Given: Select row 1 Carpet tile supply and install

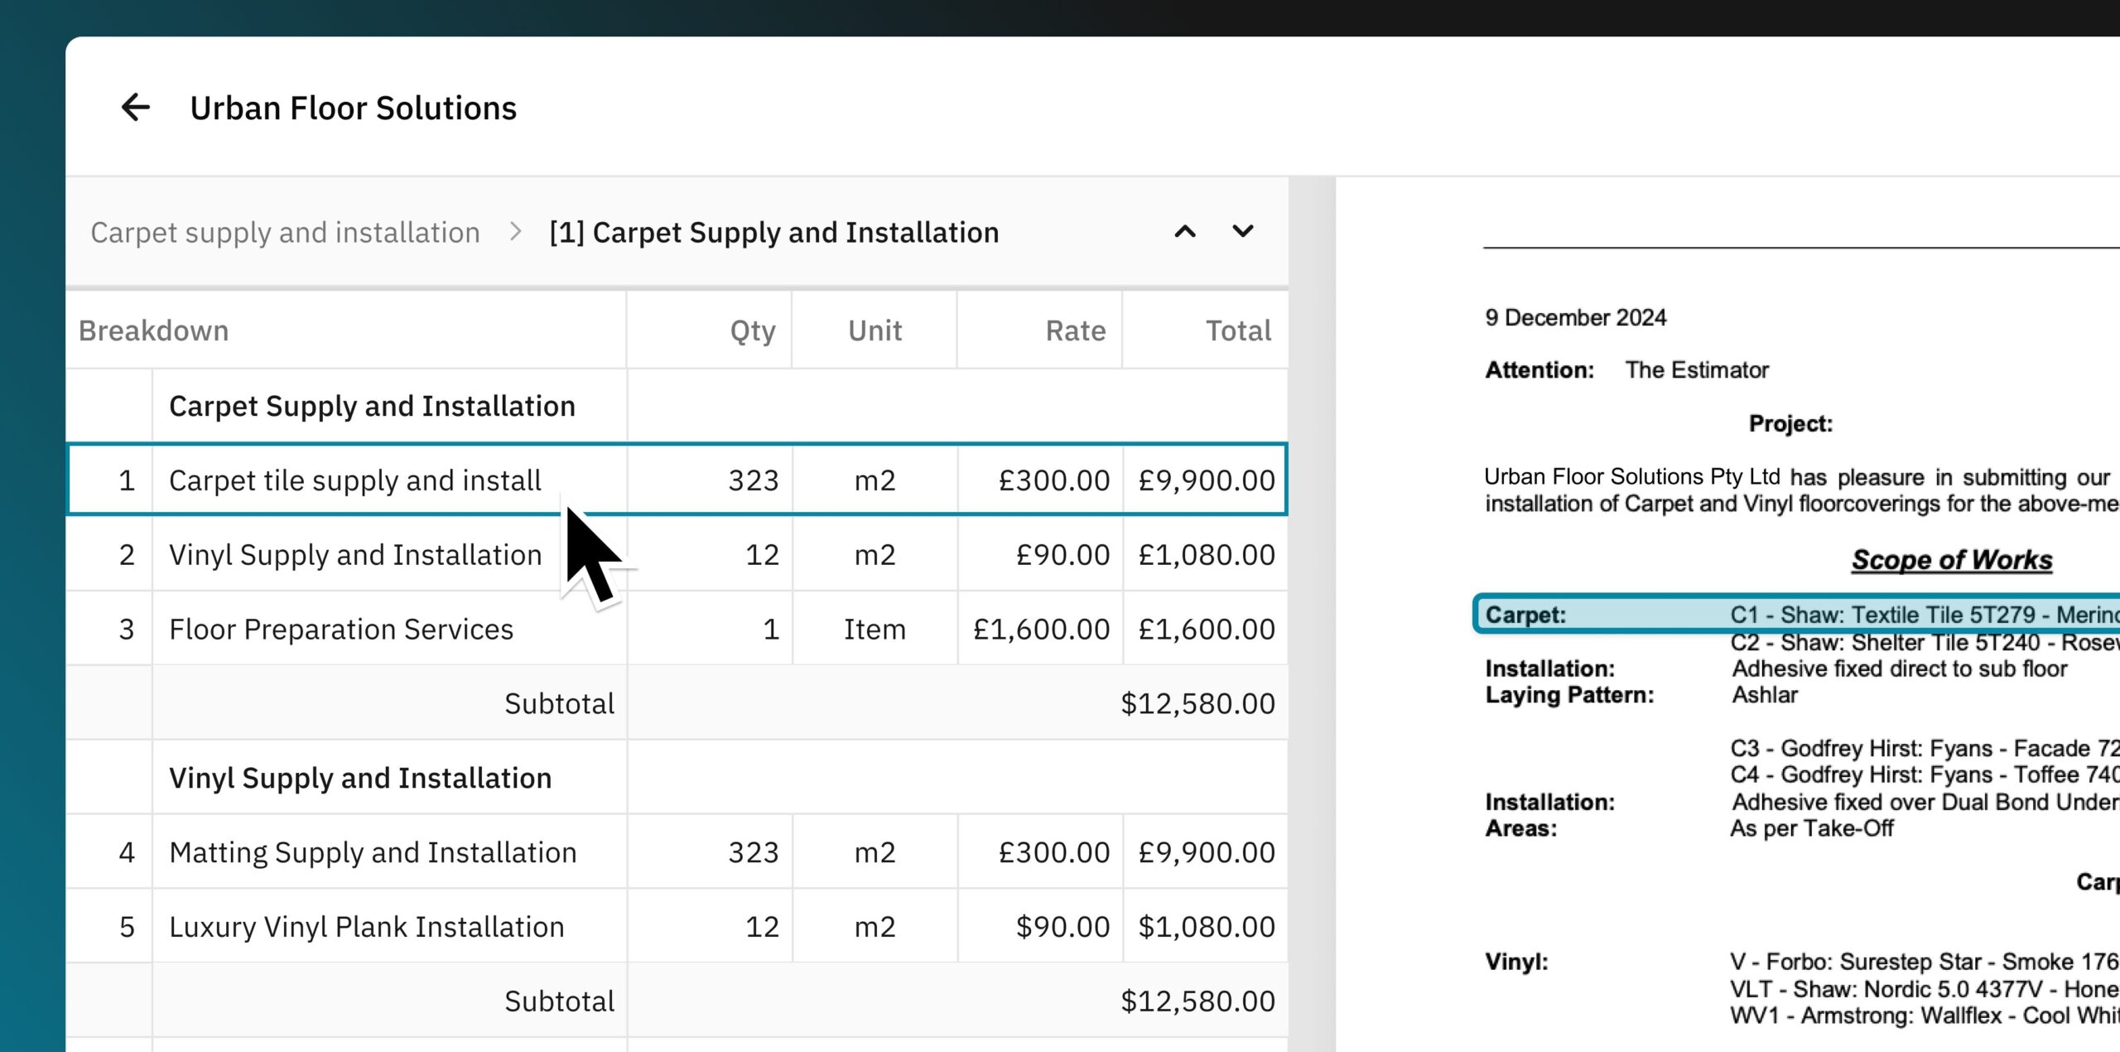Looking at the screenshot, I should tap(354, 479).
